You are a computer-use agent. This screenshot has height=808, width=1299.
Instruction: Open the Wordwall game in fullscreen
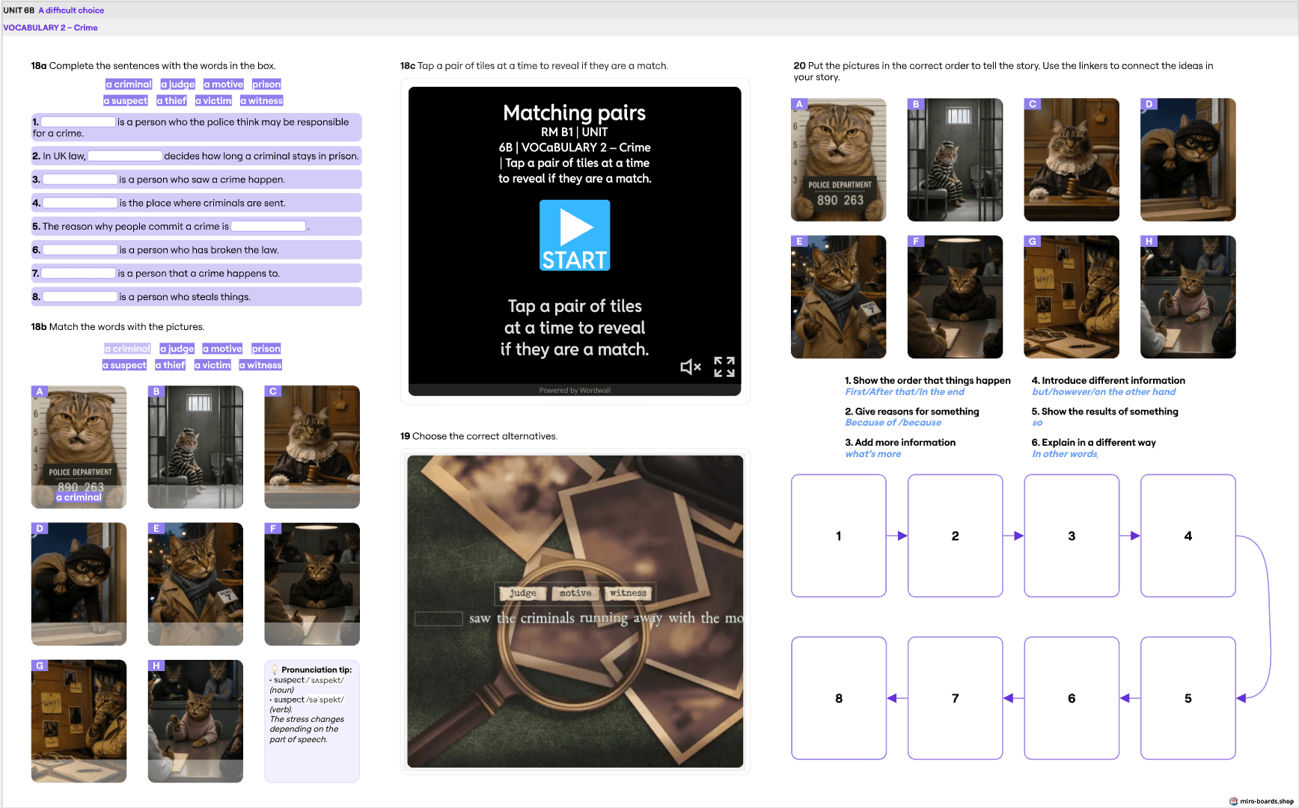(724, 367)
